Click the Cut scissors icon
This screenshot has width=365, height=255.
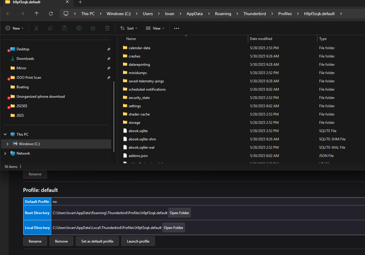point(36,28)
